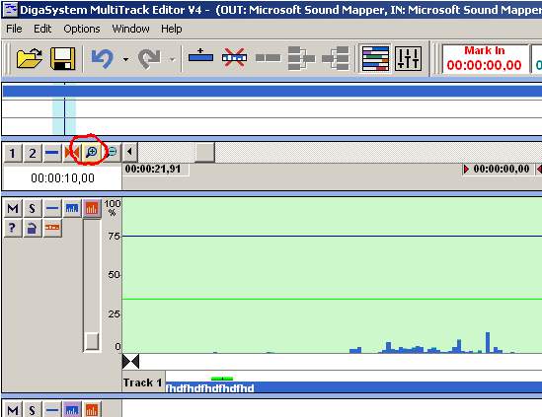This screenshot has width=542, height=417.
Task: Click the blue line button beside preset 2
Action: pos(52,153)
